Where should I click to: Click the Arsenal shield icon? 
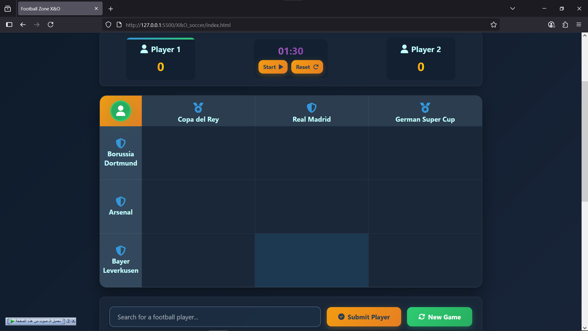pyautogui.click(x=121, y=201)
